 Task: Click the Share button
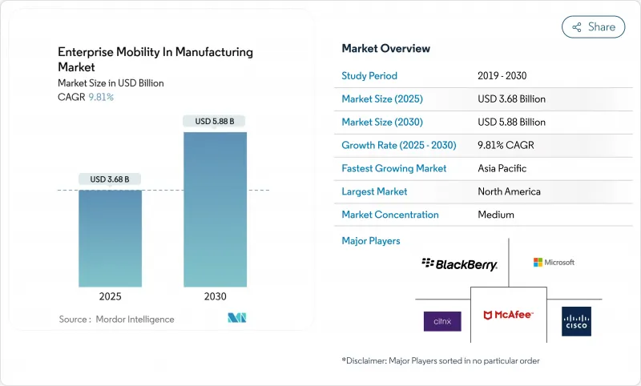point(593,26)
